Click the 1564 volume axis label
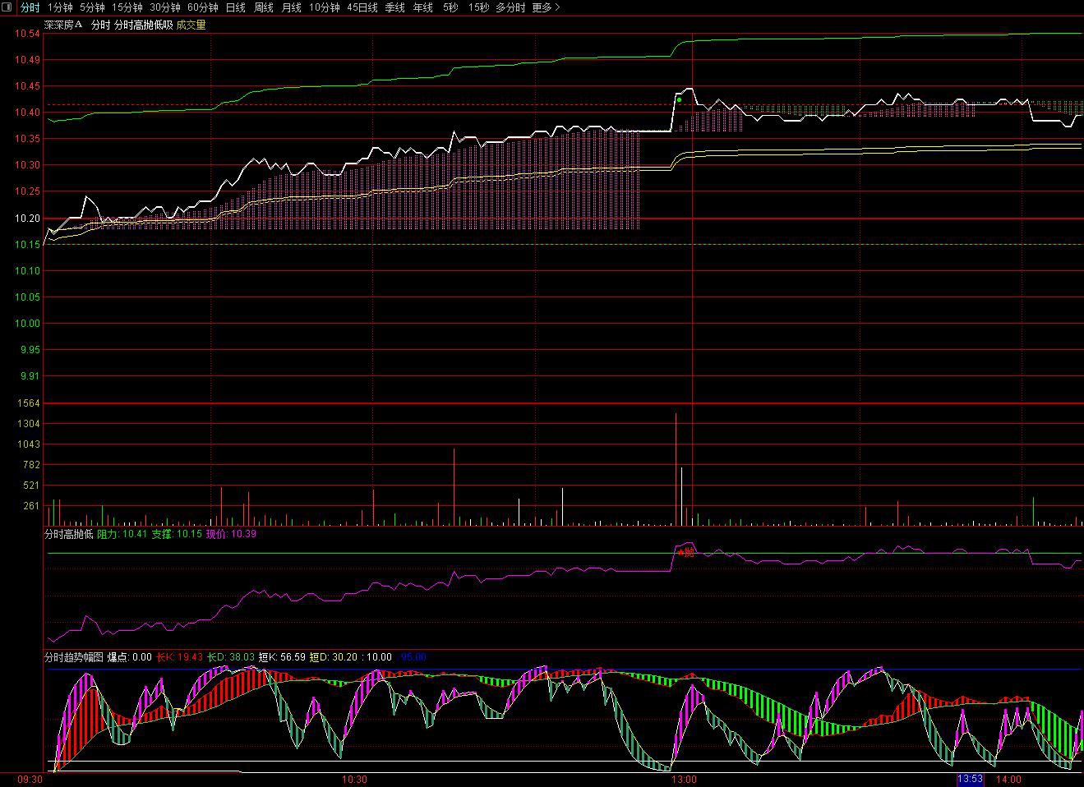 [28, 403]
